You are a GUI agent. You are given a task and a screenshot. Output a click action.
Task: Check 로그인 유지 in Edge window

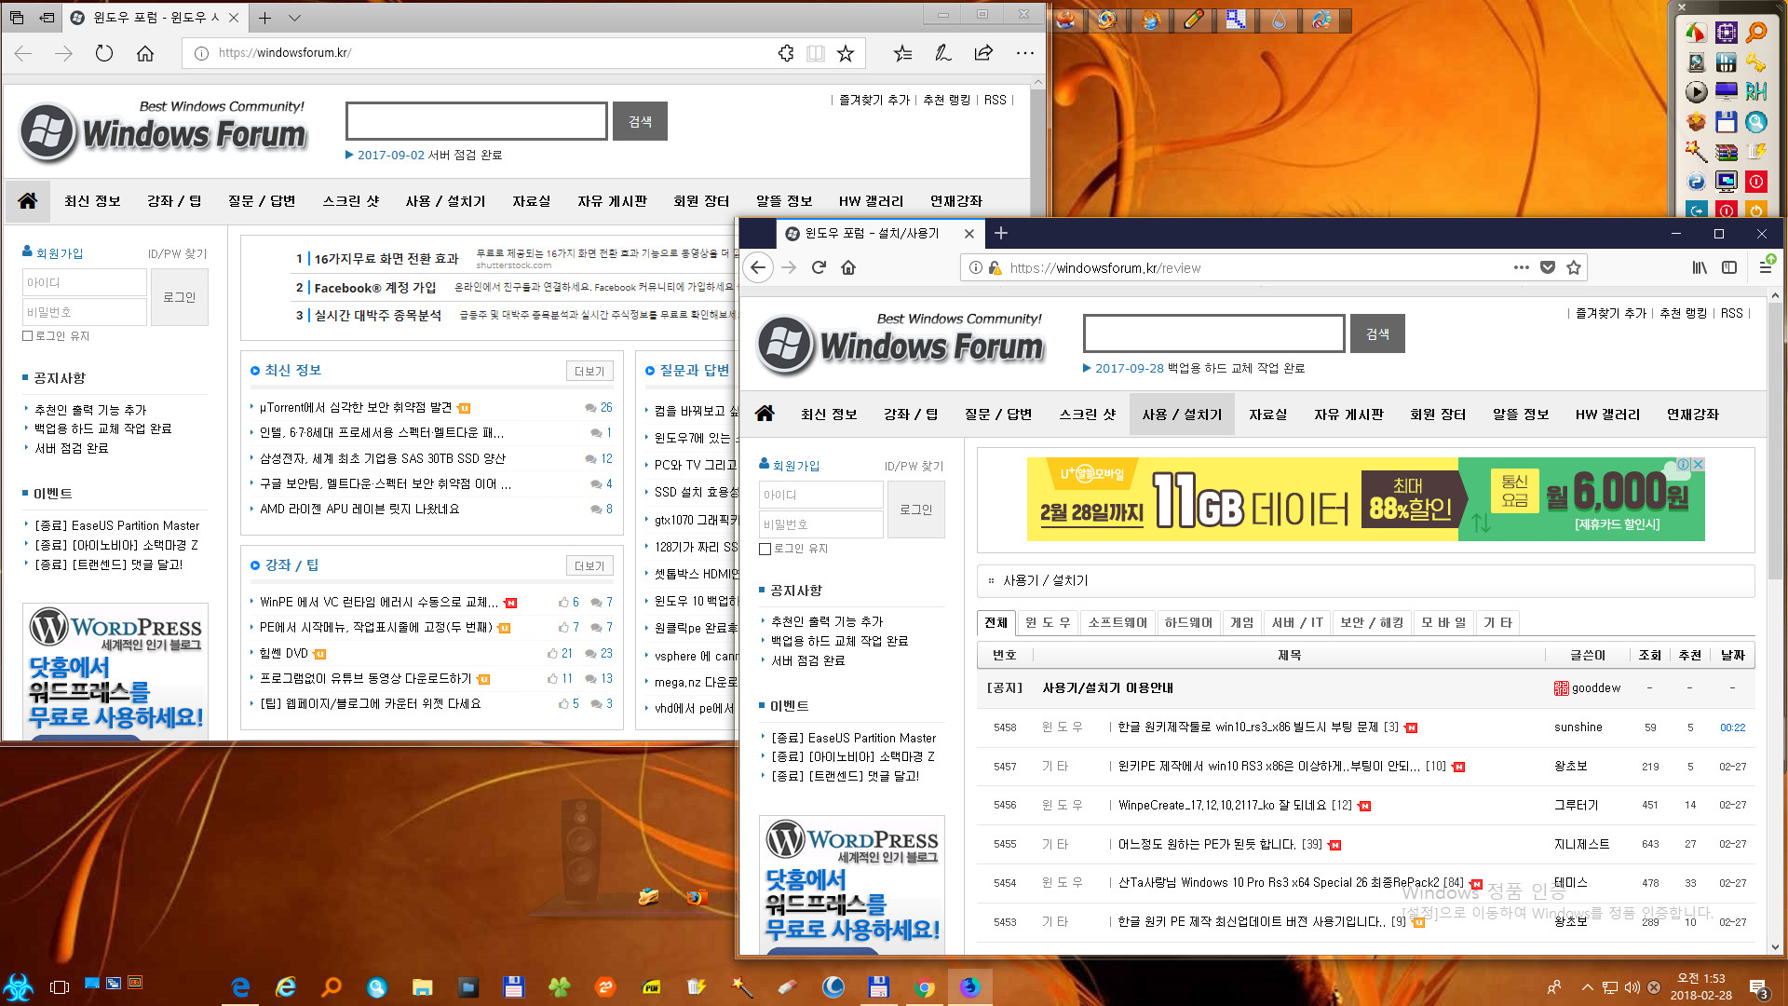[28, 336]
